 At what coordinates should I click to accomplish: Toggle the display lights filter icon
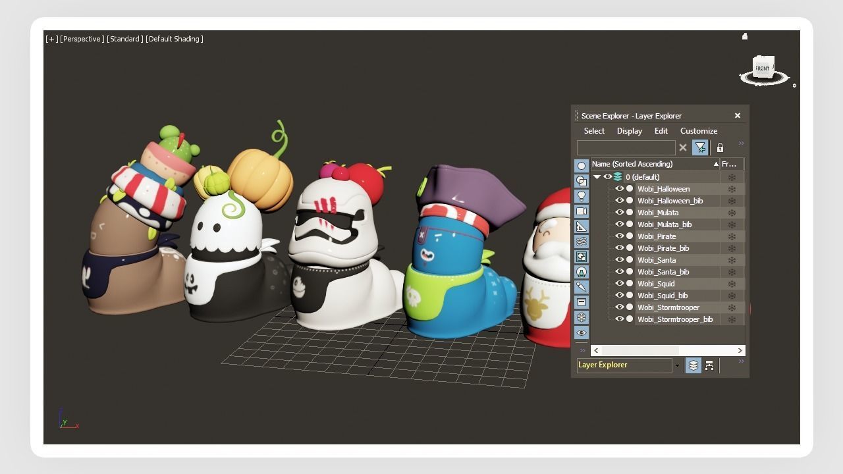[582, 196]
